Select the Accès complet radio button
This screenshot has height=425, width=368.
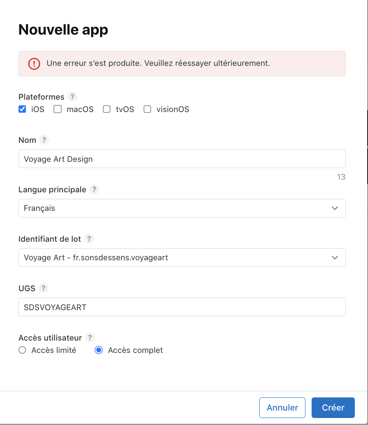(98, 350)
